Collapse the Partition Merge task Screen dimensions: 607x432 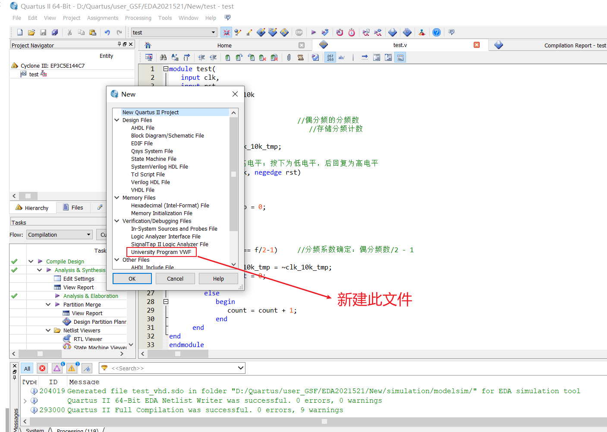(48, 304)
